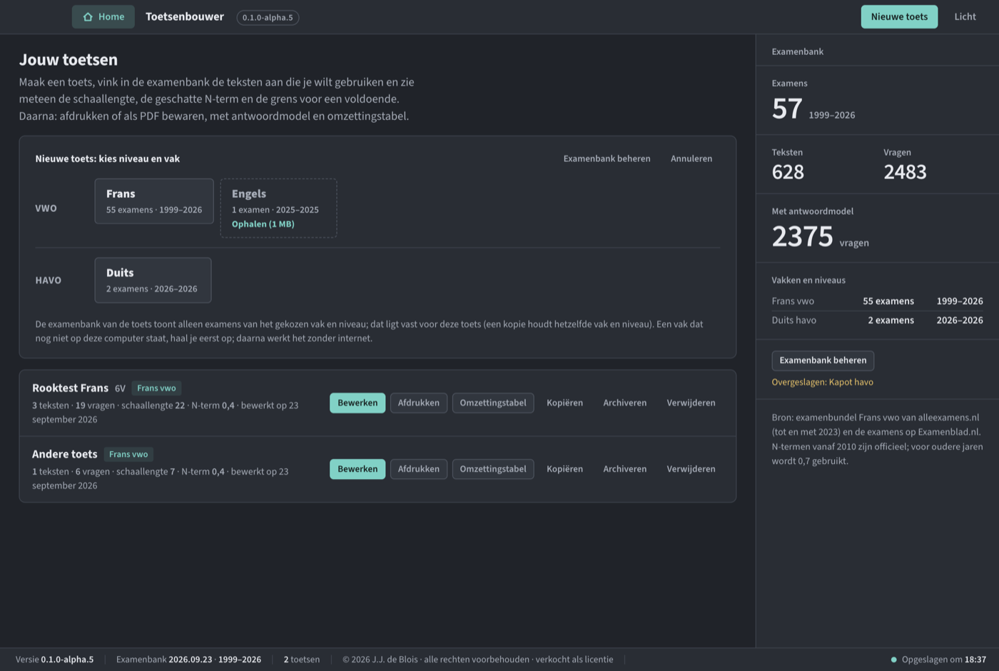Archive Rooktest Frans via Archiveren
Screen dimensions: 999x671
(625, 403)
